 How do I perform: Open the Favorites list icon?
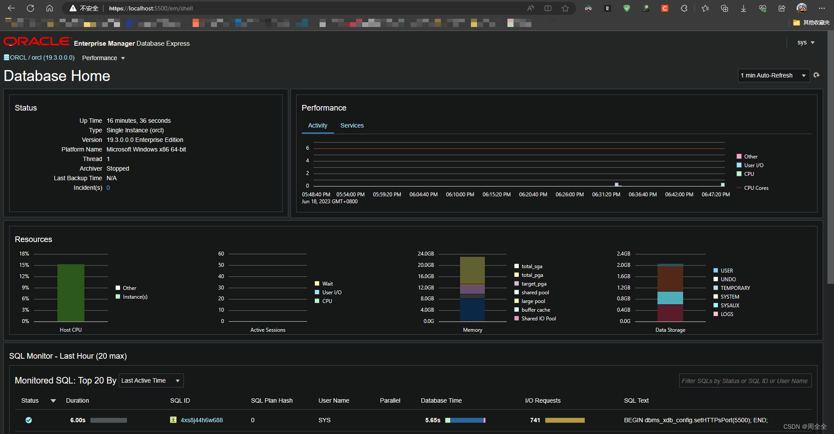(705, 8)
